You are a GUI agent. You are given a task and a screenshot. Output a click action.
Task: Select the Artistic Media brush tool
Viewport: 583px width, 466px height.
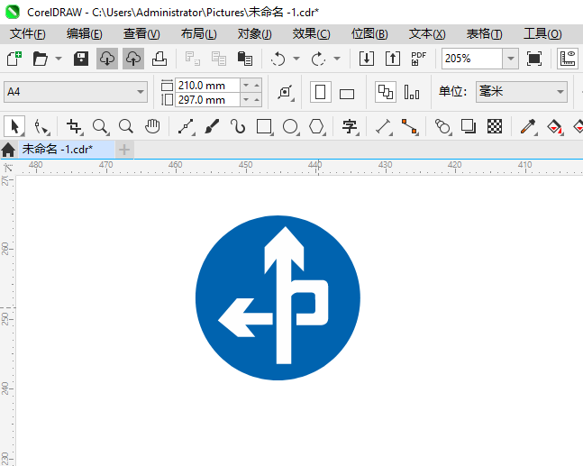click(x=212, y=127)
